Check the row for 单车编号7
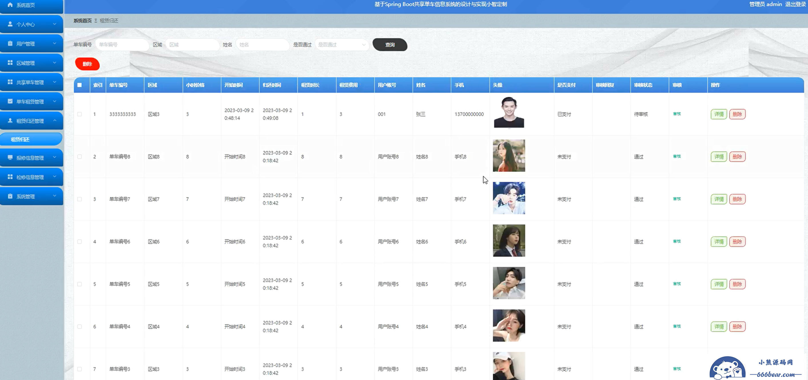Screen dimensions: 808x380 pyautogui.click(x=80, y=199)
